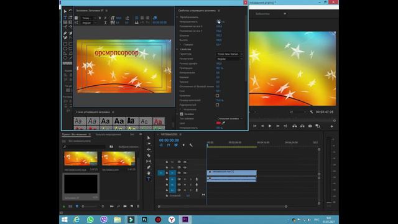Toggle snap magnet in timeline
Screen dimensions: 398x224
pos(169,145)
